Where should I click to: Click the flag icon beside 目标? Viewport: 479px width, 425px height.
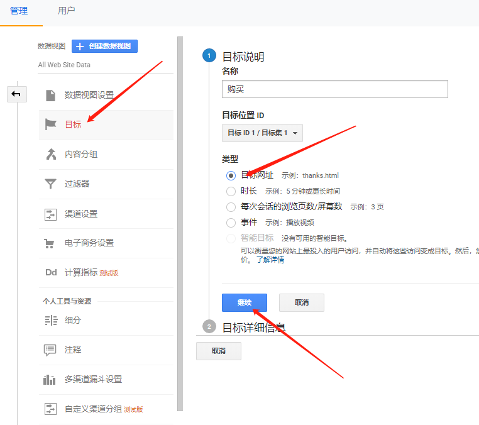pos(50,124)
